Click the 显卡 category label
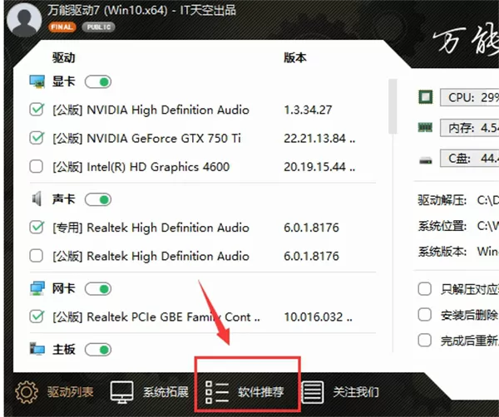Image resolution: width=499 pixels, height=417 pixels. [64, 81]
